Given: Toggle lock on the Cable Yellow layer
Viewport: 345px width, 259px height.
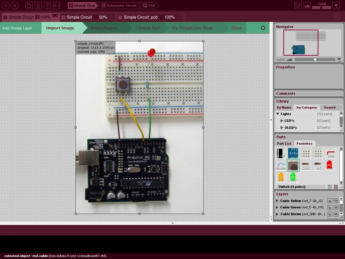Looking at the screenshot, I should [x=330, y=201].
